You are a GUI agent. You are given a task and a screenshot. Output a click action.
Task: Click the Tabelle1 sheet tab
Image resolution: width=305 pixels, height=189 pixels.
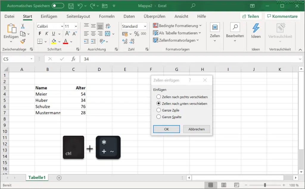pos(37,177)
